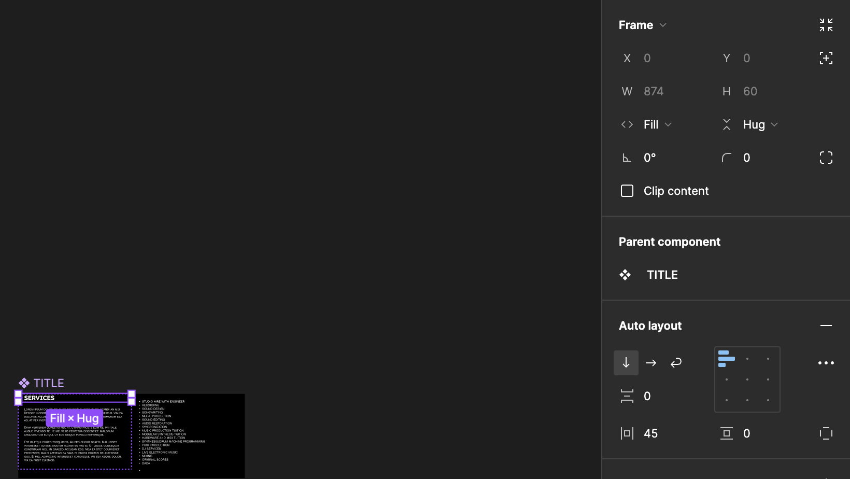Click the gap spacing icon
Screen dimensions: 850x479
point(627,396)
